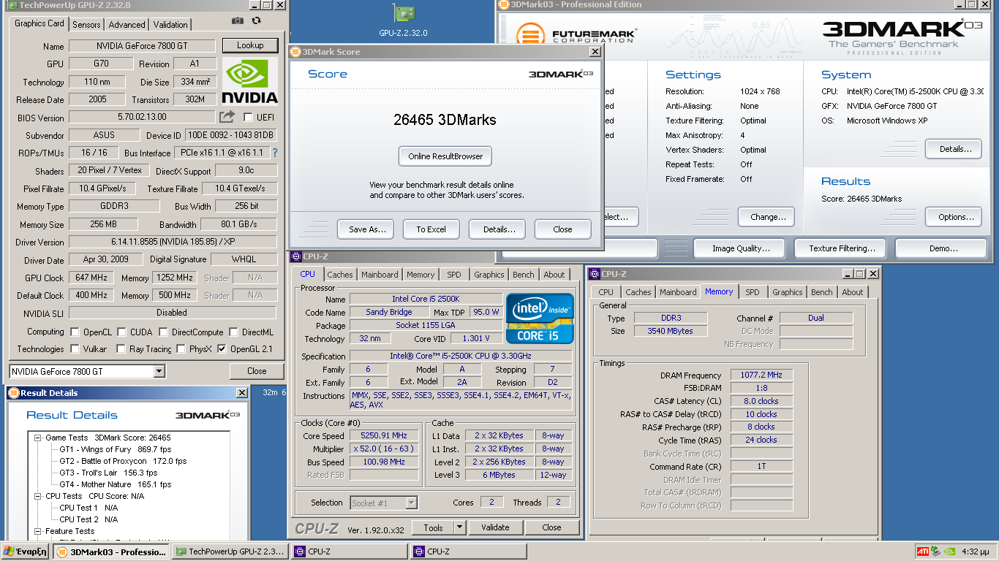Click the Intel Core i5 logo in CPU-Z
The image size is (999, 561).
(540, 318)
